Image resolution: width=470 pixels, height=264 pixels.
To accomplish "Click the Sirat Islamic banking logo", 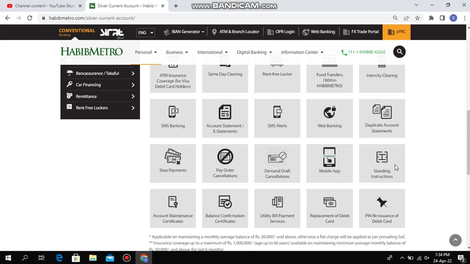I will tap(112, 33).
